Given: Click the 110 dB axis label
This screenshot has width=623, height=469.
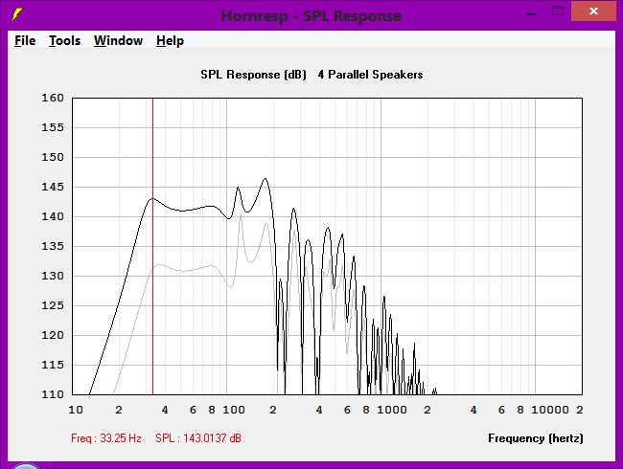Looking at the screenshot, I should point(53,394).
